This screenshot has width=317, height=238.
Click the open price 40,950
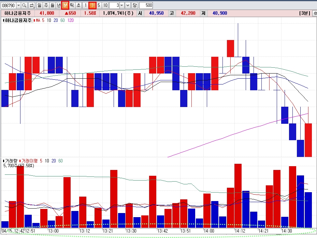[156, 13]
